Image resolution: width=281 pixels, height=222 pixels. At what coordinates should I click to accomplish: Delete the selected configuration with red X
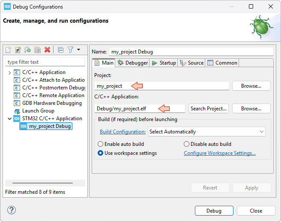click(x=47, y=50)
